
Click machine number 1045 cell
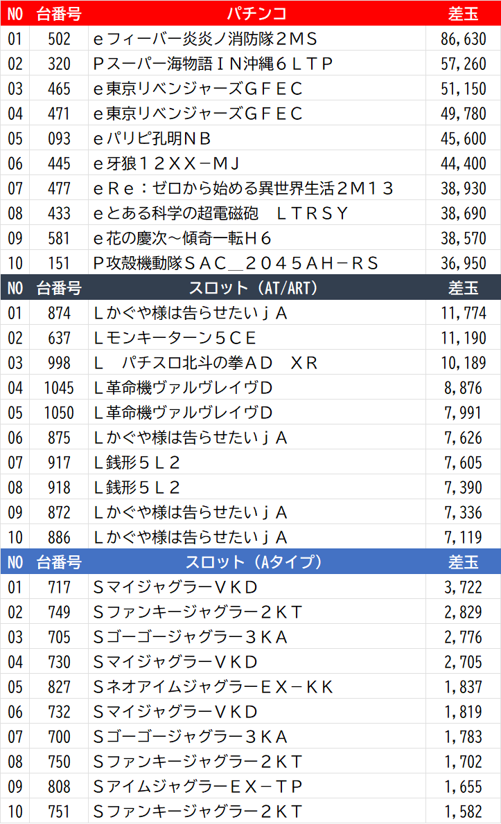(x=59, y=388)
